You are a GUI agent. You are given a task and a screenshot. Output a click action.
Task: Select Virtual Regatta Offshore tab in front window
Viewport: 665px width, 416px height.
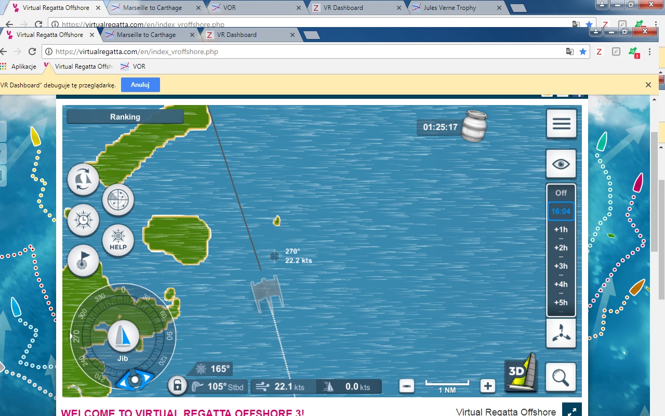click(x=50, y=35)
